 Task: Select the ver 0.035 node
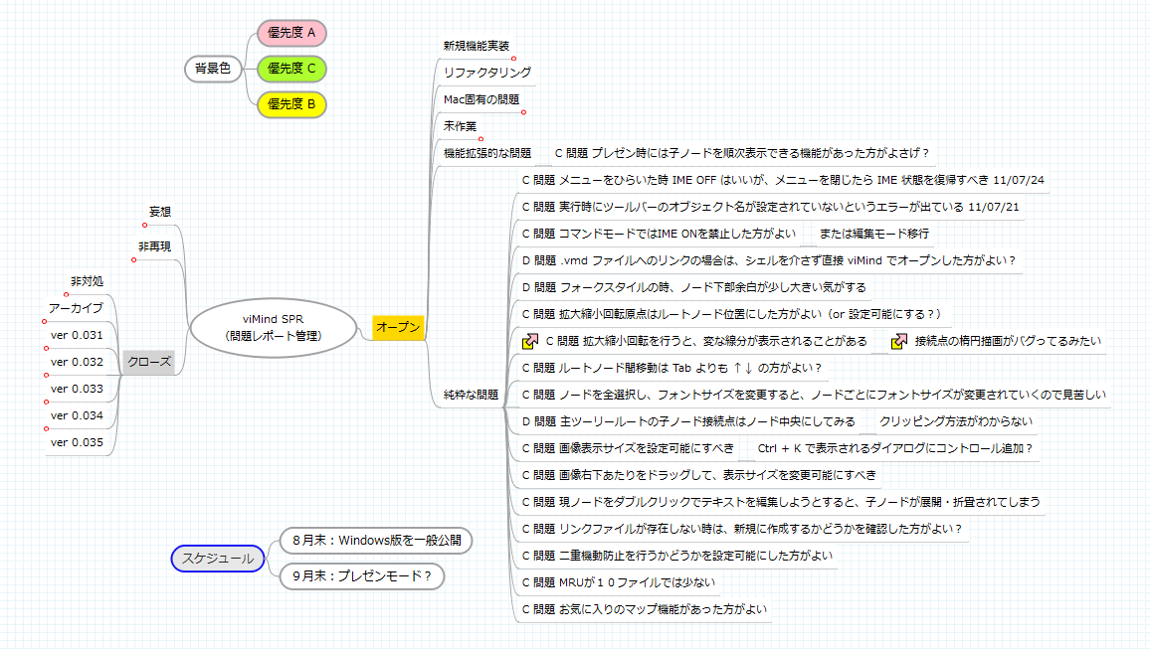tap(77, 442)
